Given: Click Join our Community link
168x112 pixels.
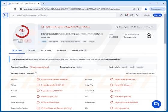Looking at the screenshot, I should pyautogui.click(x=21, y=59).
